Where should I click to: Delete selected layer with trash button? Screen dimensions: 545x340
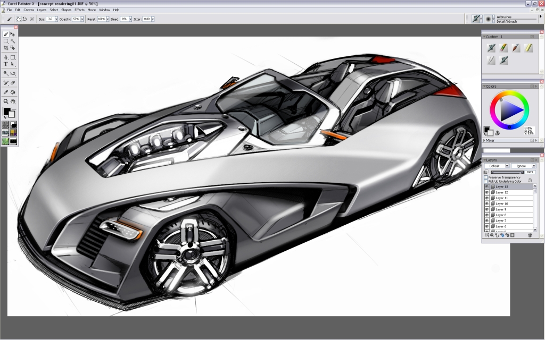(530, 234)
